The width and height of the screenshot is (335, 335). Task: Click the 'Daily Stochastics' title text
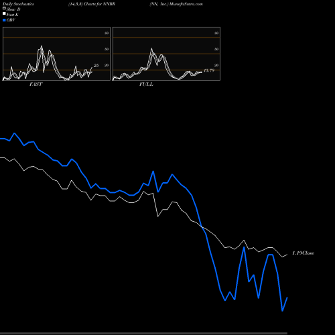tap(18, 4)
